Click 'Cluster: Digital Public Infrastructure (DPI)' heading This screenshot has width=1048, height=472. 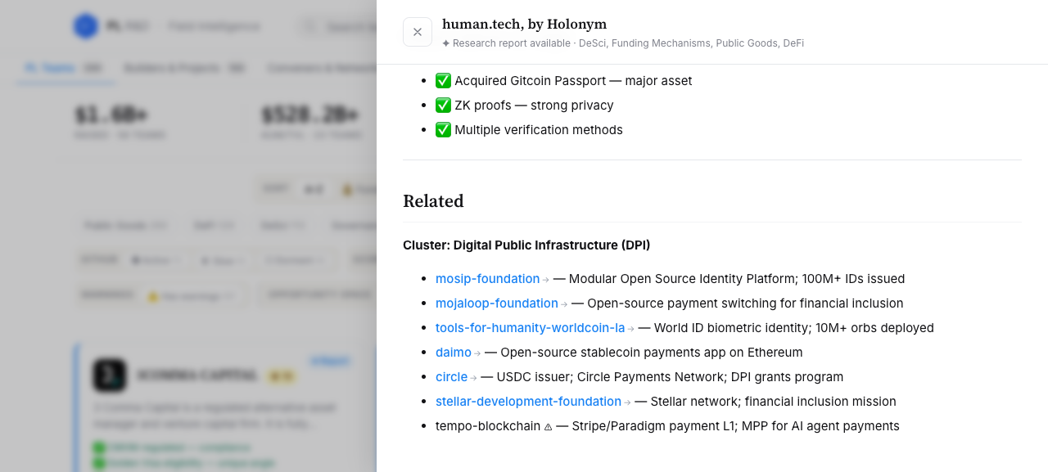(526, 245)
